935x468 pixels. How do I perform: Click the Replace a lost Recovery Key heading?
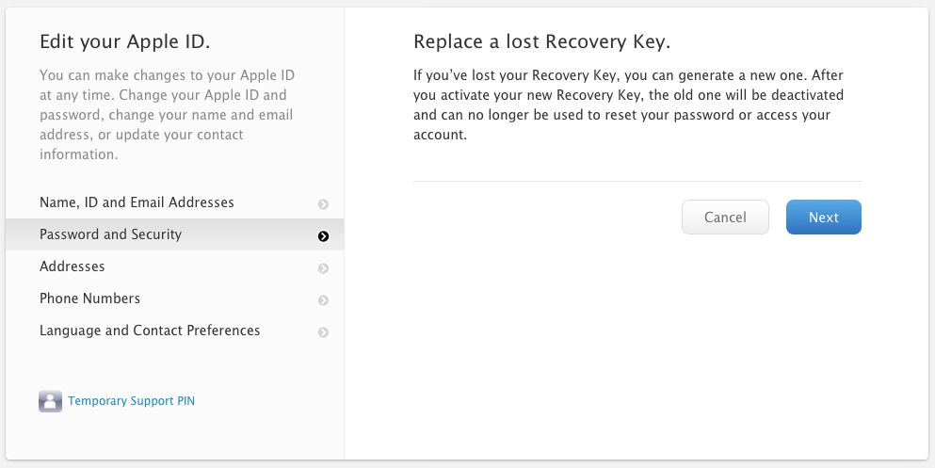pos(547,43)
